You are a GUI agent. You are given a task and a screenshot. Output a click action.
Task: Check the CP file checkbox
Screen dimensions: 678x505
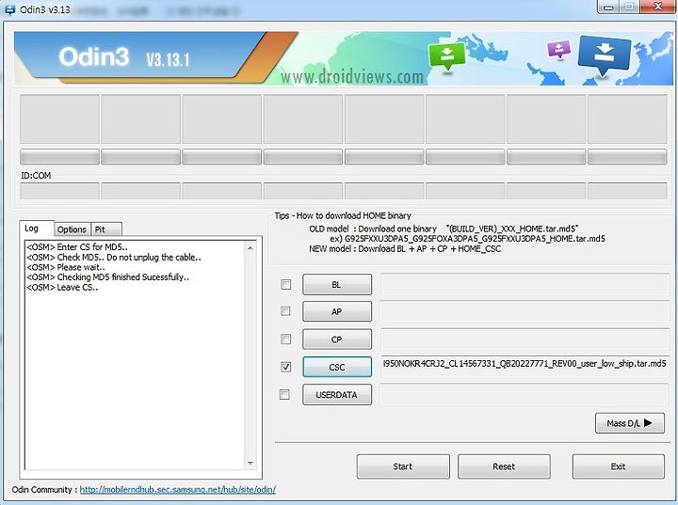pyautogui.click(x=286, y=339)
